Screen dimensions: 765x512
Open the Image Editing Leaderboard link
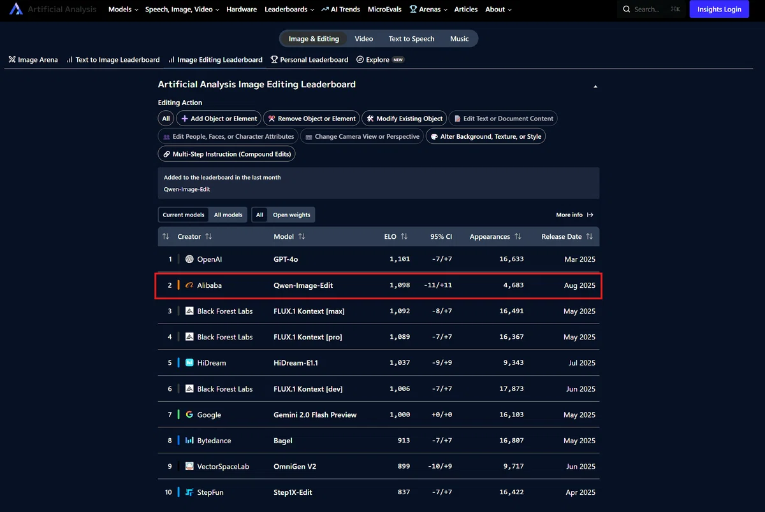(x=215, y=60)
